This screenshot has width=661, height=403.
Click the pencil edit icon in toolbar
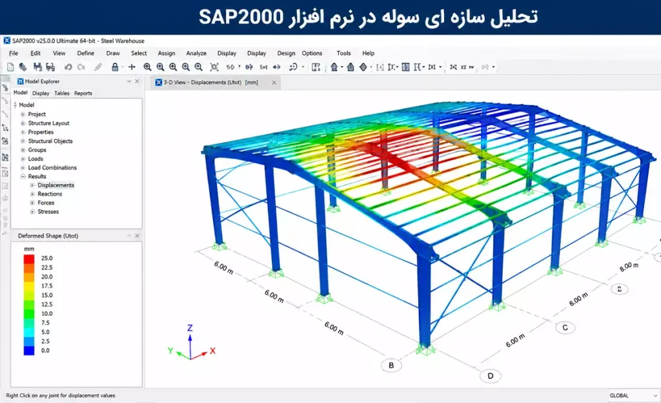pyautogui.click(x=98, y=67)
